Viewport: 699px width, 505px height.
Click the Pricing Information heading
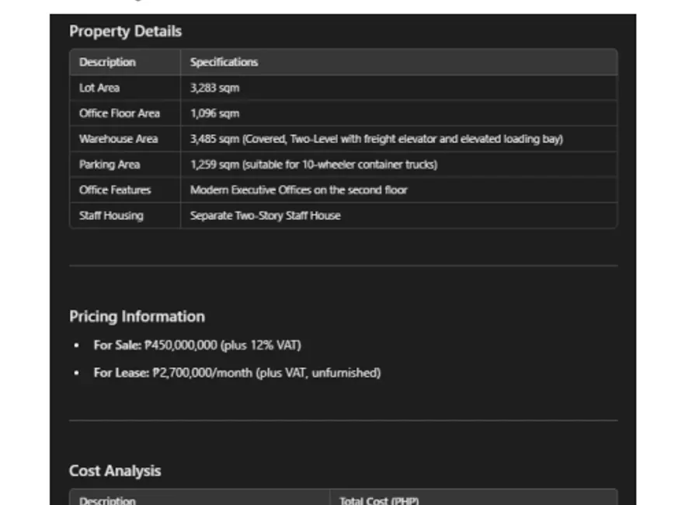coord(137,316)
